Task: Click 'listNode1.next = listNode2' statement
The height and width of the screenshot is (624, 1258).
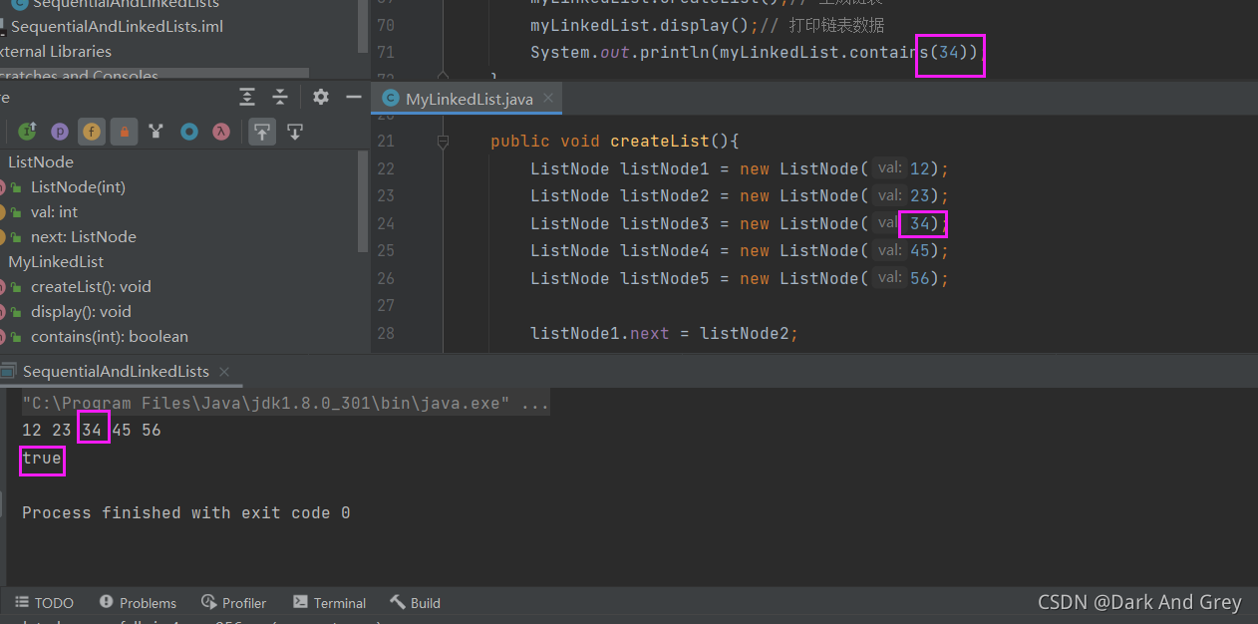Action: coord(664,333)
